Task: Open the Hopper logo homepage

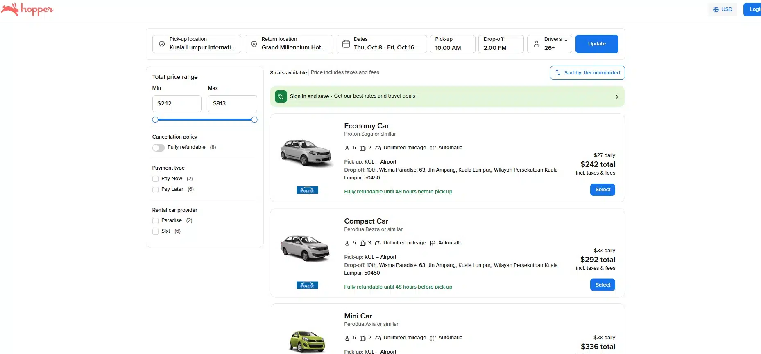Action: click(27, 9)
